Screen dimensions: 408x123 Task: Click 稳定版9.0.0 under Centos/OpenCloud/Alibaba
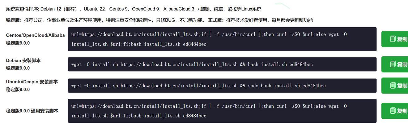point(18,43)
